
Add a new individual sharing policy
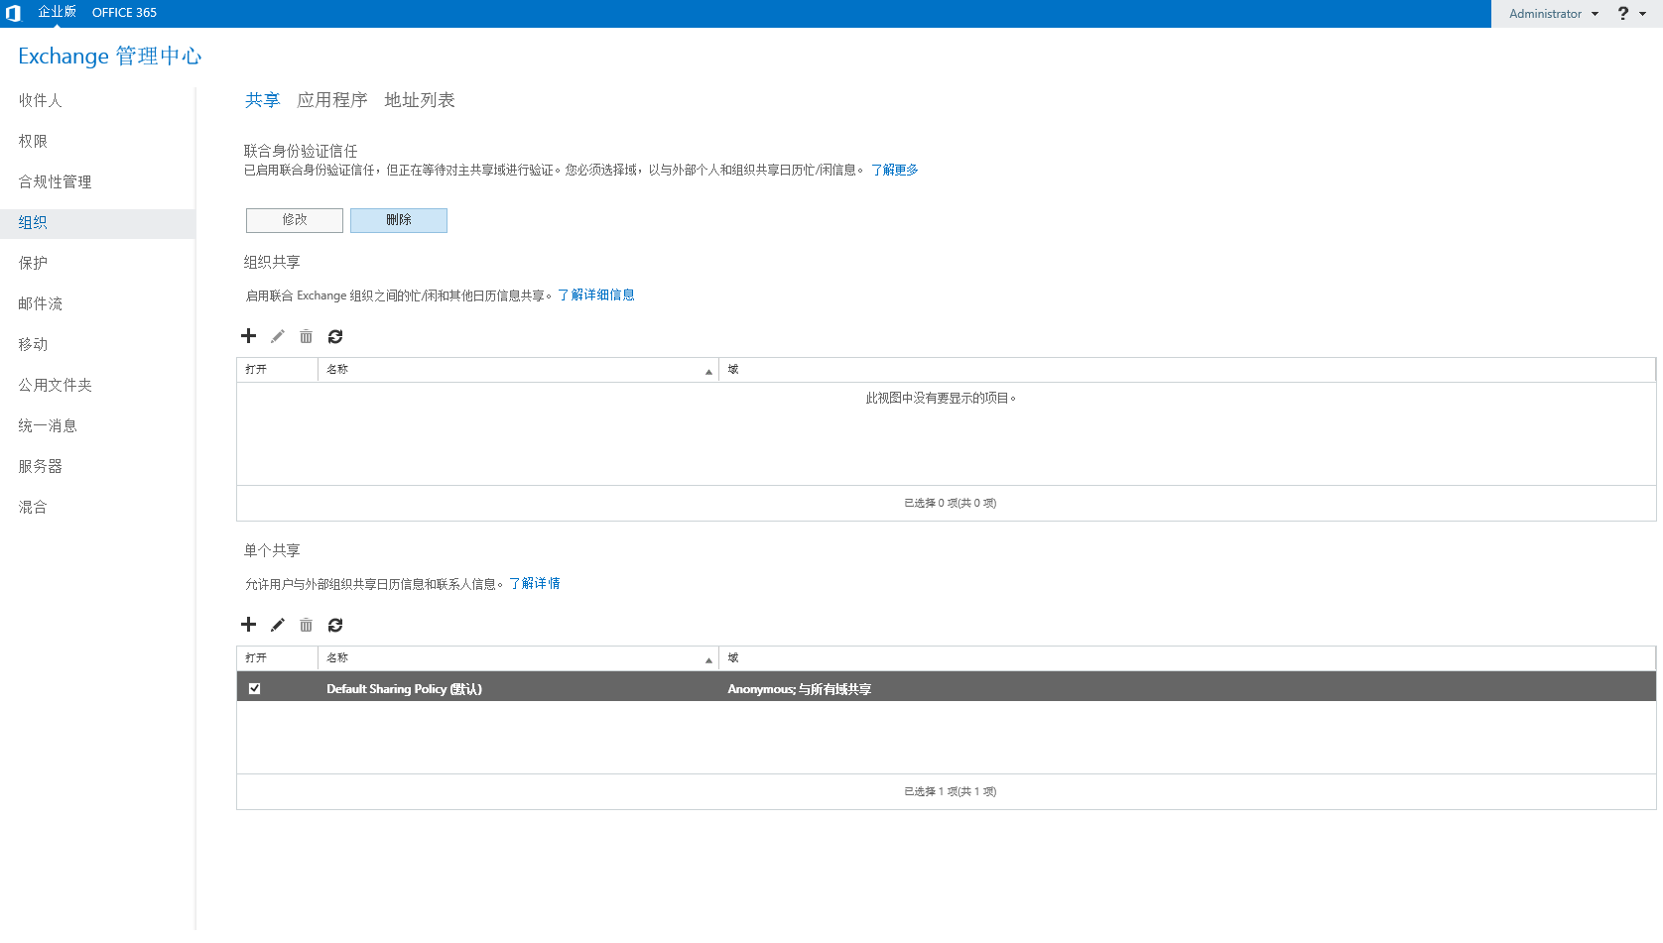249,625
